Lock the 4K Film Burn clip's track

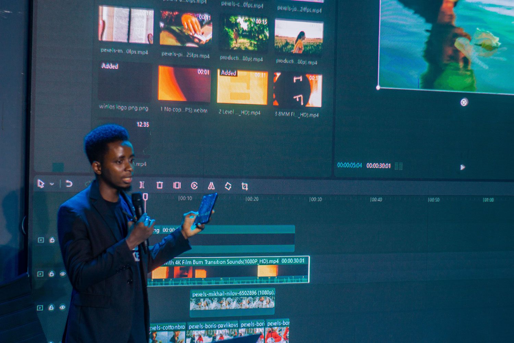51,274
